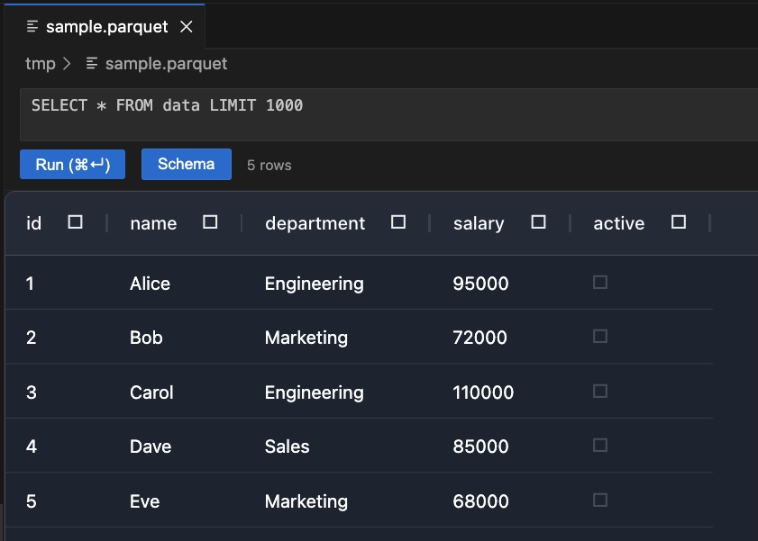Toggle the active column header checkbox

click(x=679, y=222)
